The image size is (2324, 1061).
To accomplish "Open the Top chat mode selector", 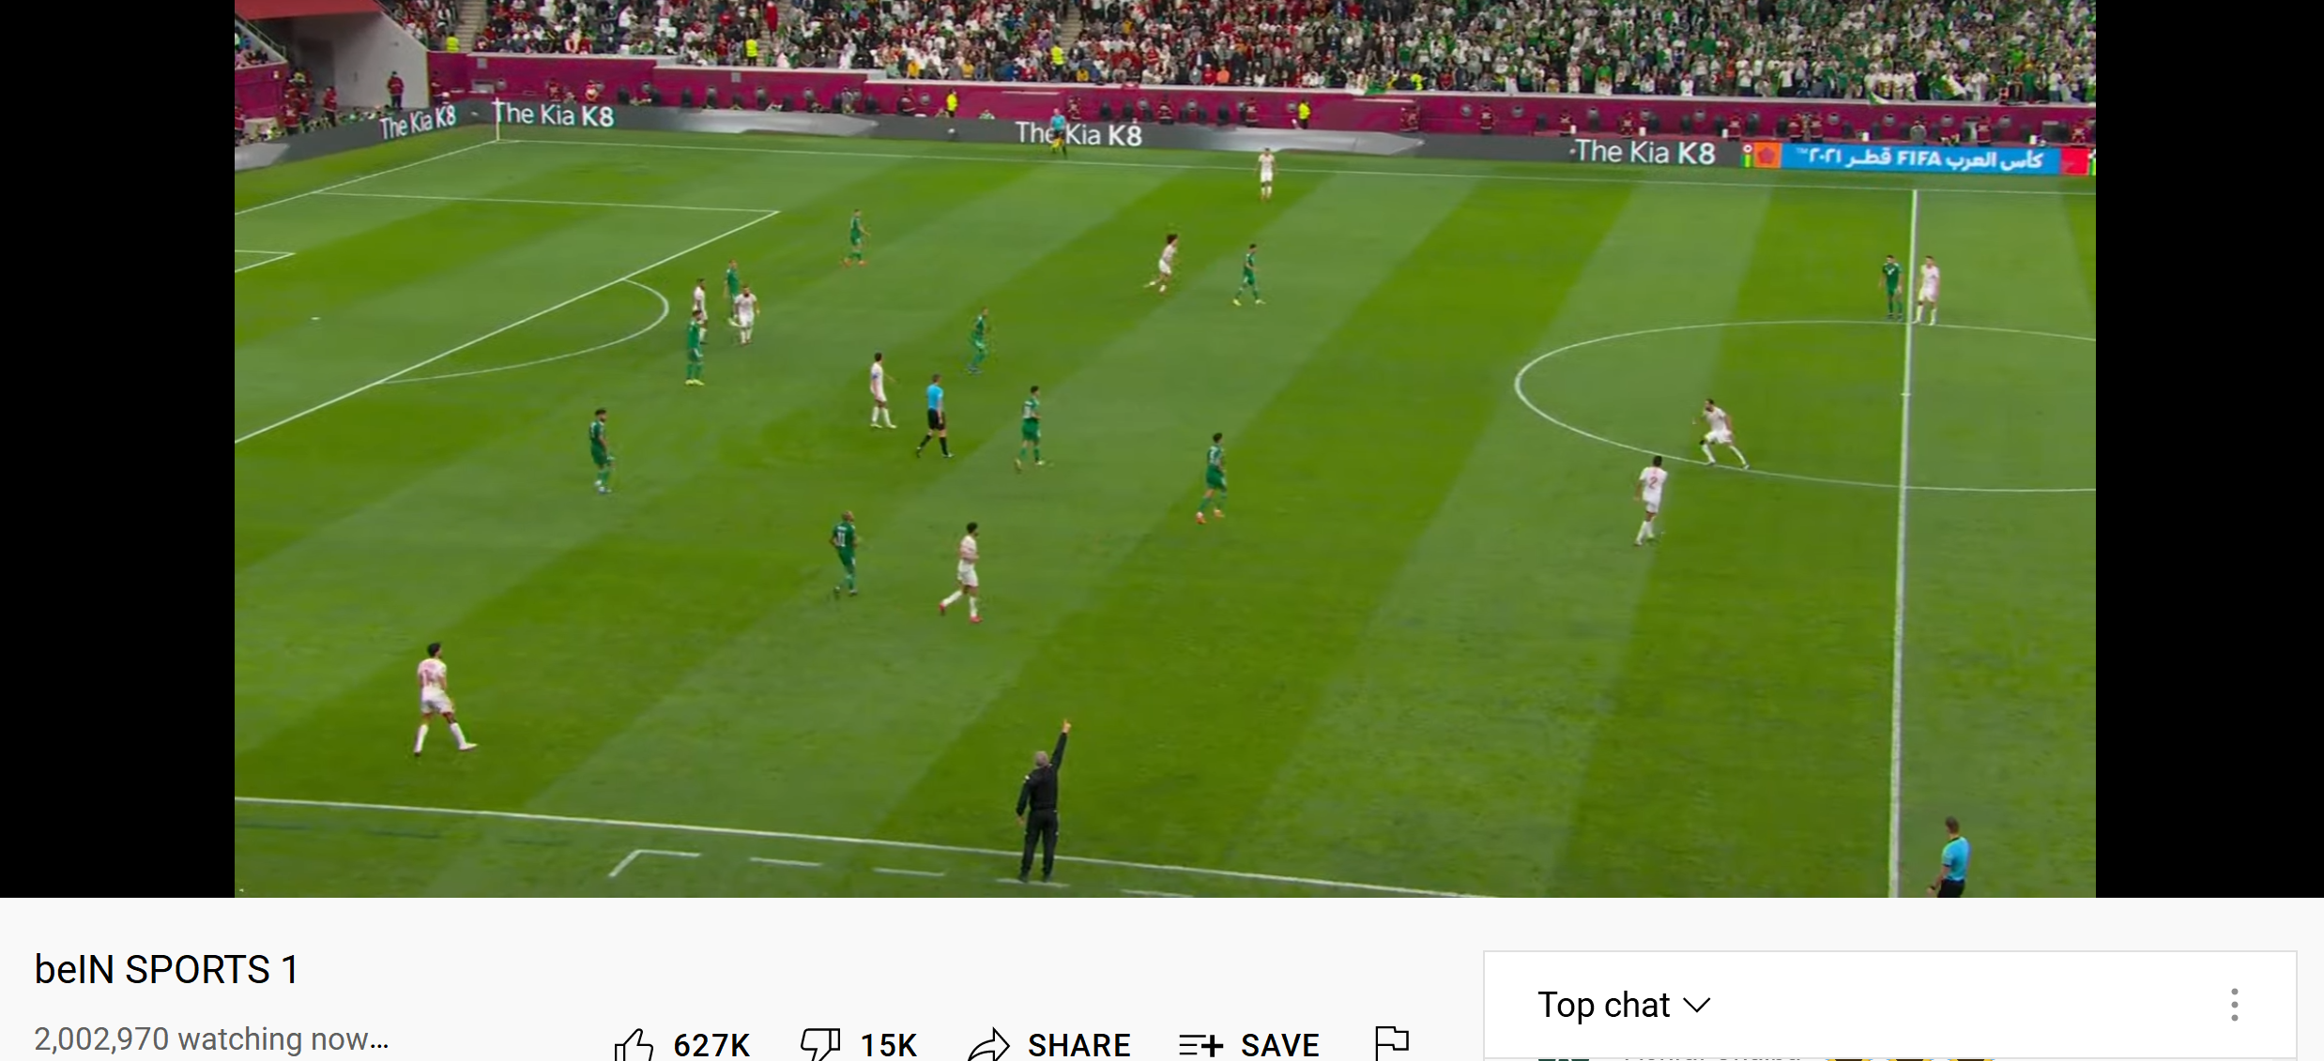I will (1624, 1005).
